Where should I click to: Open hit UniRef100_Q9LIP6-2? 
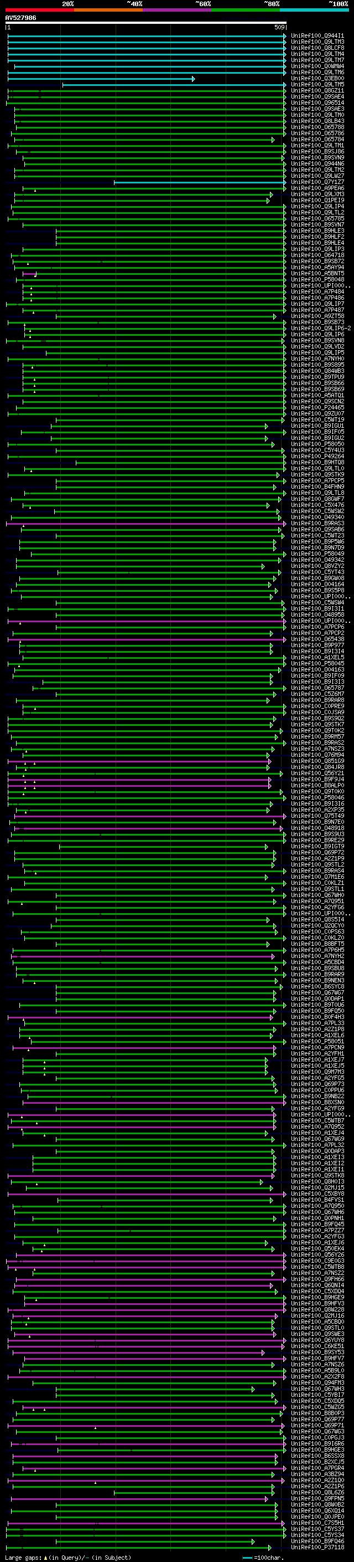321,328
